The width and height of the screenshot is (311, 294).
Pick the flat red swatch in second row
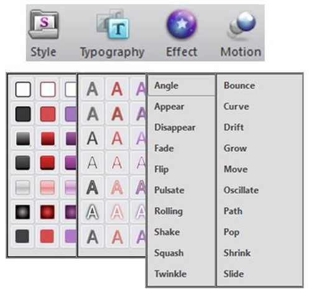coord(48,114)
